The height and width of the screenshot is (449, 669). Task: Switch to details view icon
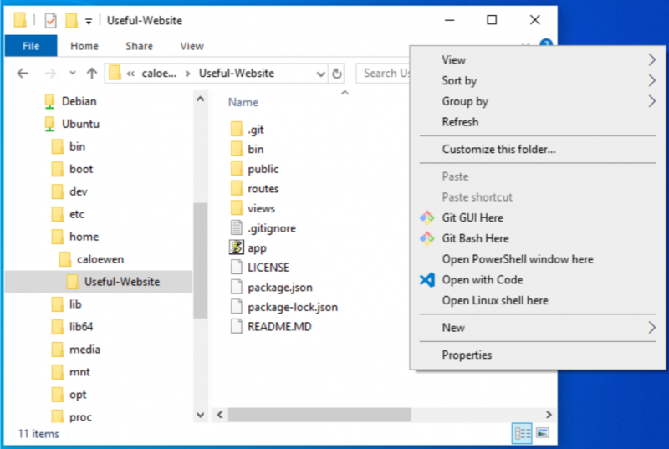(523, 433)
